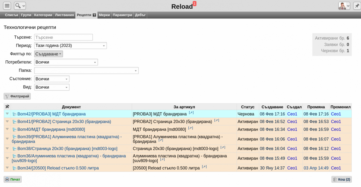Open the user avatar menu

click(344, 6)
